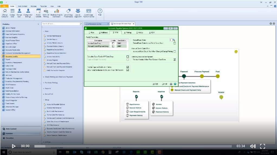Switch to the Printing tab in dialog
The image size is (277, 155).
(128, 32)
